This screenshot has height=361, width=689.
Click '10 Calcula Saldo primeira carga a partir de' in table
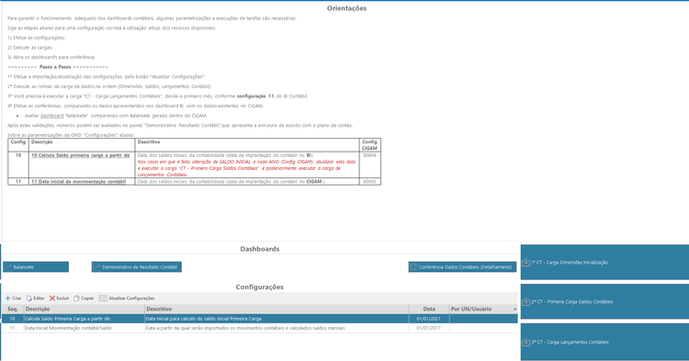click(81, 155)
